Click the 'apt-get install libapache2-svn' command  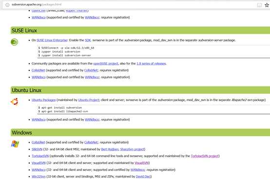(63, 112)
